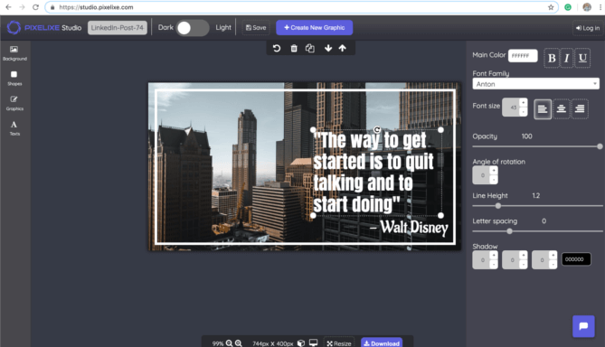Toggle underline text formatting
The image size is (605, 347).
coord(582,58)
